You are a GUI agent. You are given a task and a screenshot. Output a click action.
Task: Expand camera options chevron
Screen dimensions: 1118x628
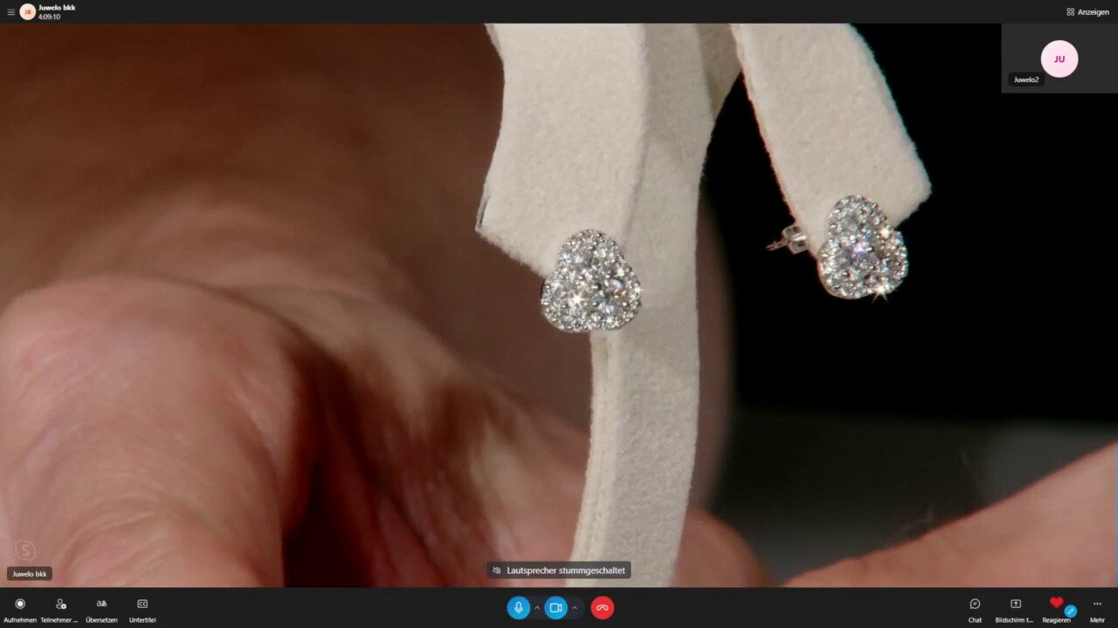(x=575, y=608)
